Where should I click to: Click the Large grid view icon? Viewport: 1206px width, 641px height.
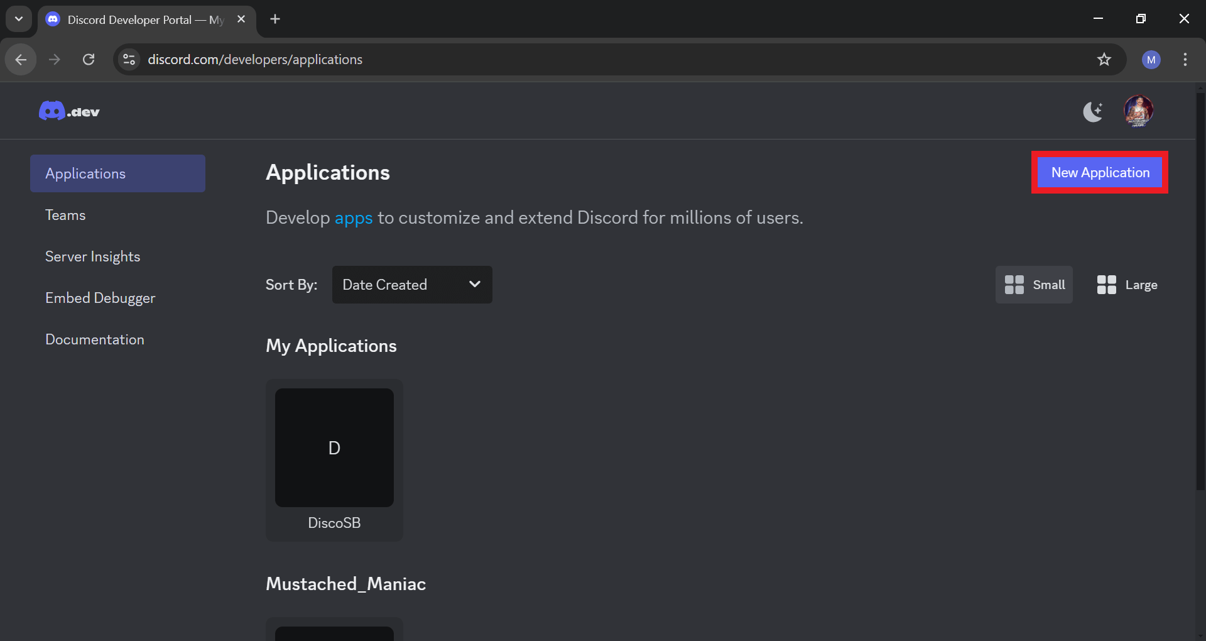point(1107,284)
